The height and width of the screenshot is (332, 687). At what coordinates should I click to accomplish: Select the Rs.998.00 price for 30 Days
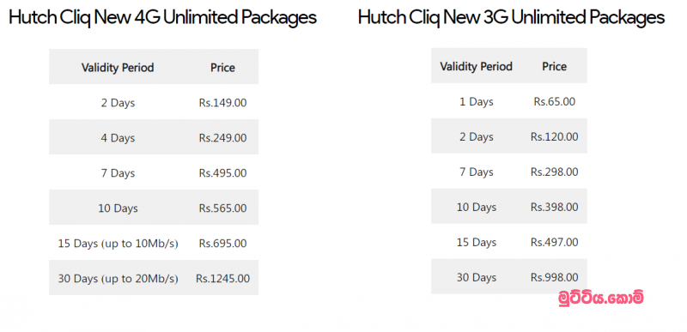click(554, 277)
